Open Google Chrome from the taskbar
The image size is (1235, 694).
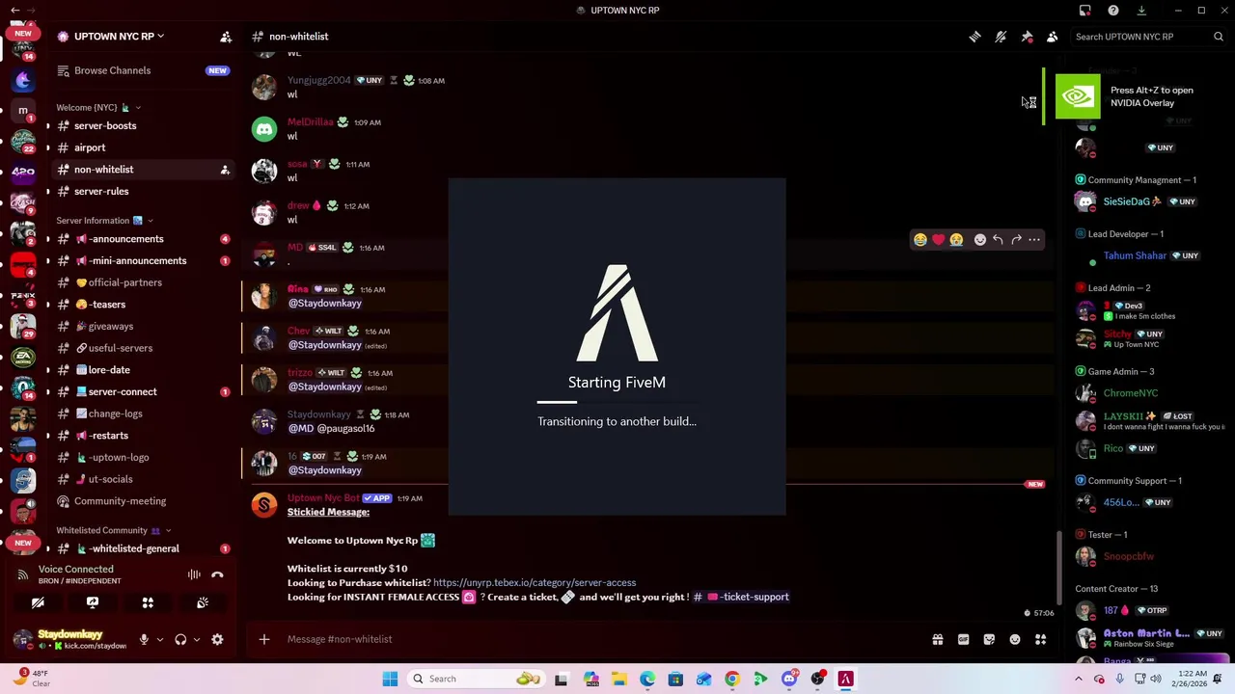pyautogui.click(x=732, y=679)
